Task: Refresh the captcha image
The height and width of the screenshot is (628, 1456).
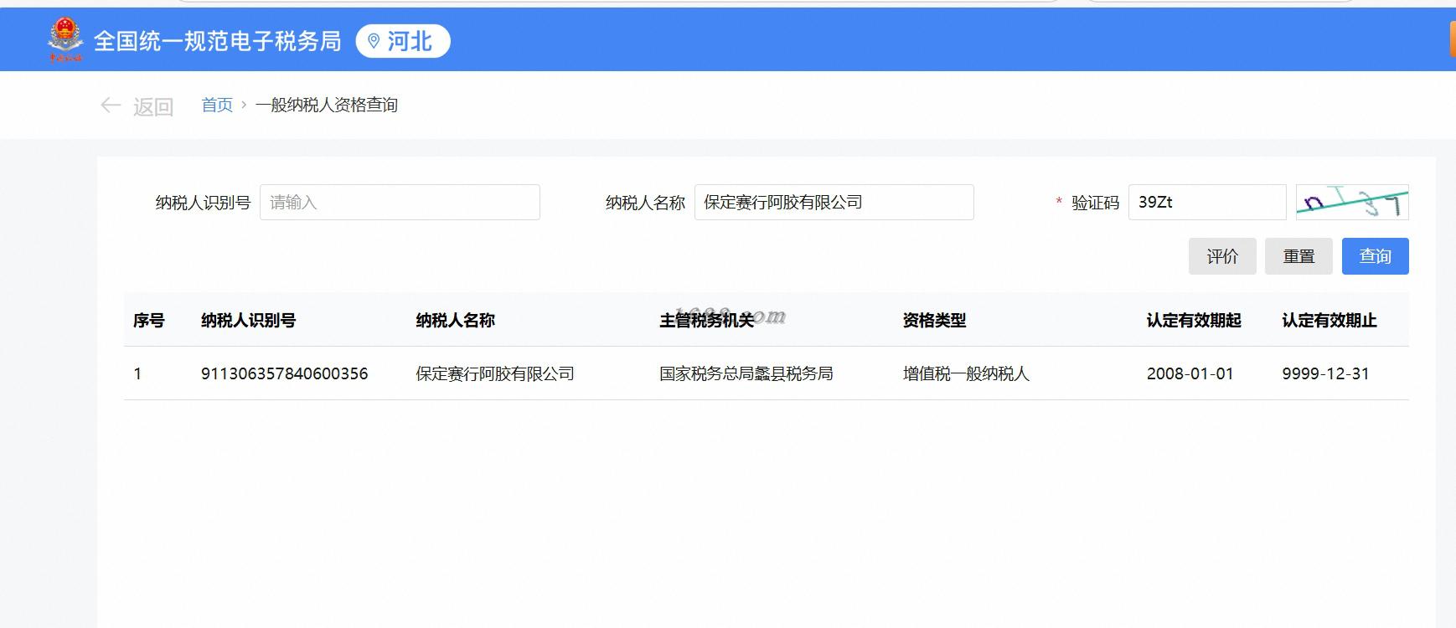Action: click(1352, 203)
